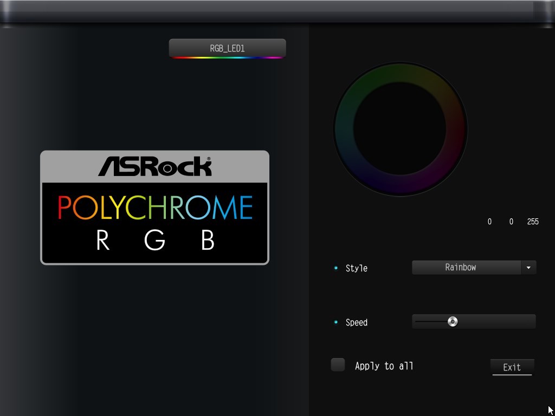
Task: Select the RGB_LED1 tab
Action: pos(227,48)
